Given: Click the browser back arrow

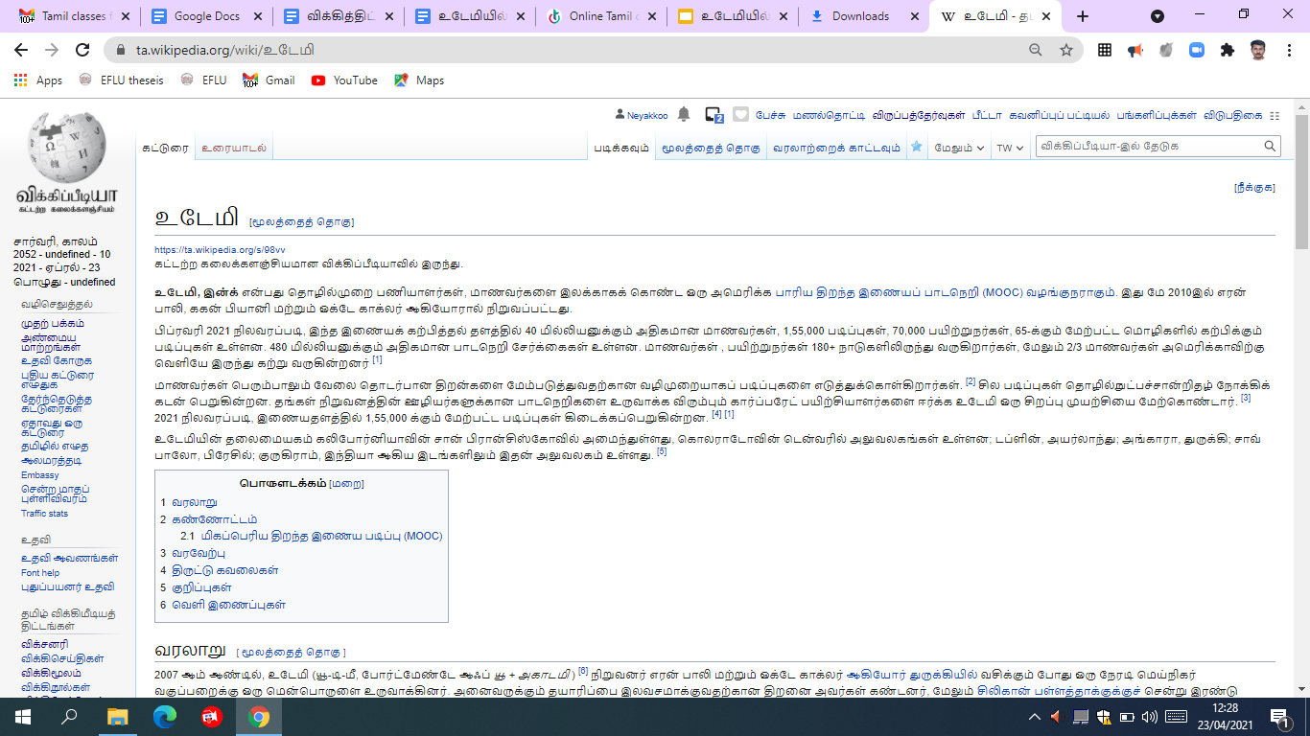Looking at the screenshot, I should [21, 50].
